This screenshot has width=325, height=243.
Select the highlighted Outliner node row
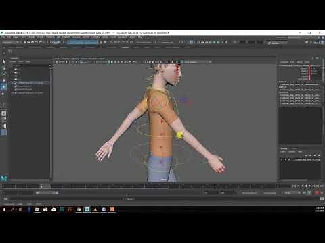[x=30, y=83]
